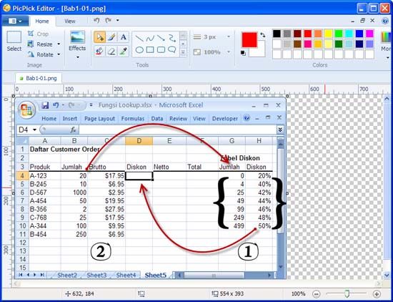This screenshot has width=393, height=302.
Task: Select the text tool icon
Action: 124,37
